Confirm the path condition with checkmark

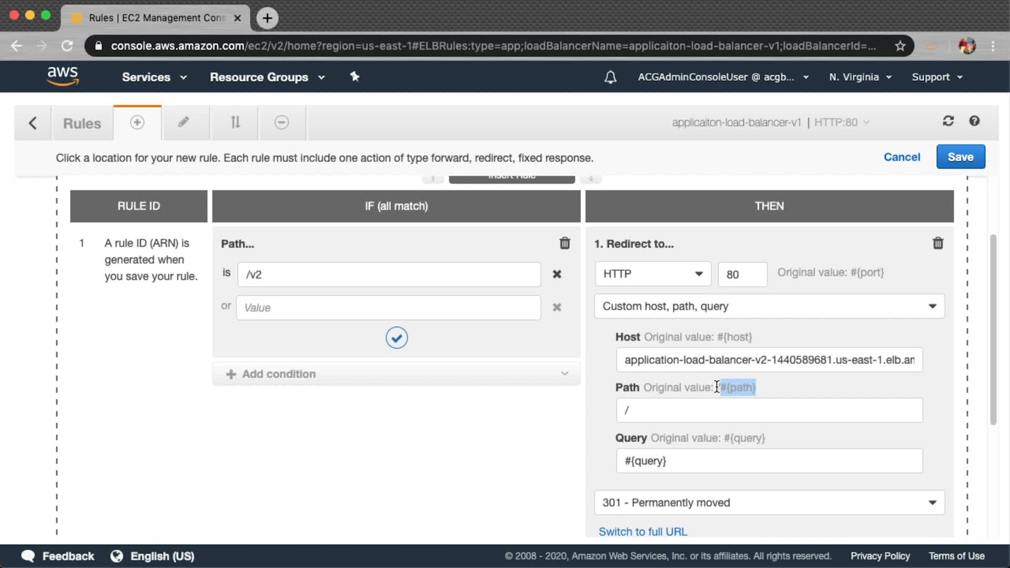click(x=396, y=338)
